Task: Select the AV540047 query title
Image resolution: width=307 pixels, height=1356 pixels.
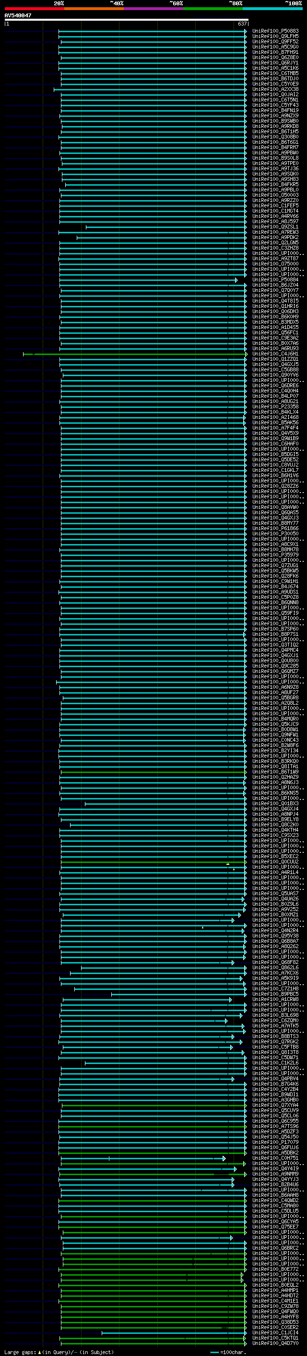Action: (x=18, y=16)
